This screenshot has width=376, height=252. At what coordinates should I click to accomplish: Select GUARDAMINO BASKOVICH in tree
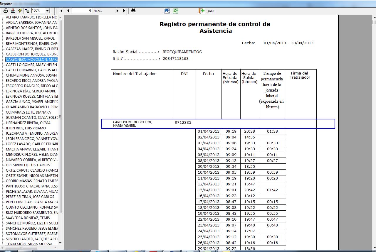coord(31,107)
